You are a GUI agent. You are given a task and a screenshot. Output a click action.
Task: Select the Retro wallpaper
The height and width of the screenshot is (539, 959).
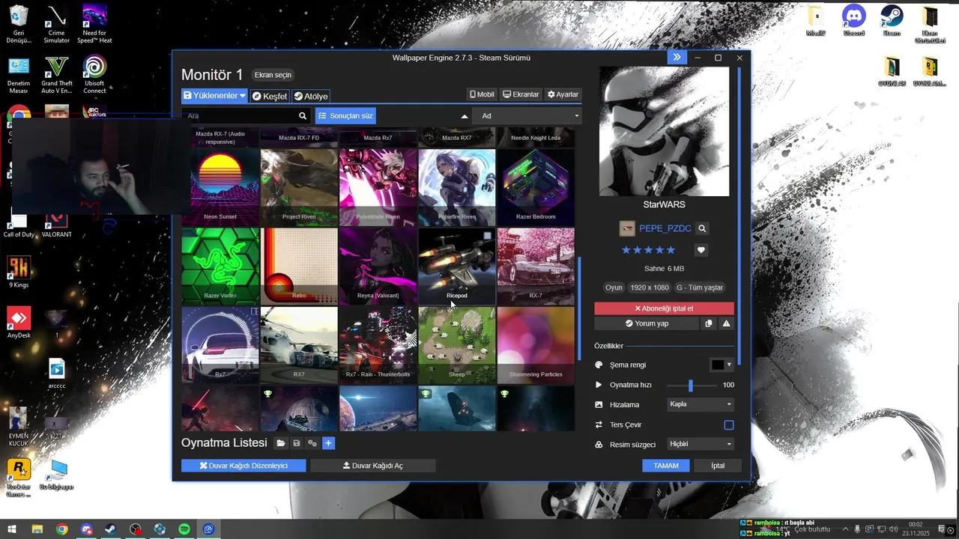[x=299, y=266]
